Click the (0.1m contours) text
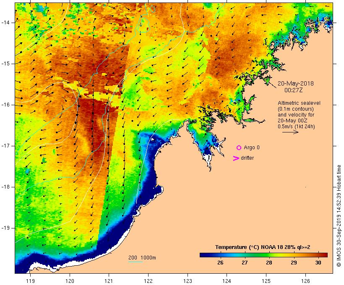Image resolution: width=344 pixels, height=285 pixels. coord(296,109)
